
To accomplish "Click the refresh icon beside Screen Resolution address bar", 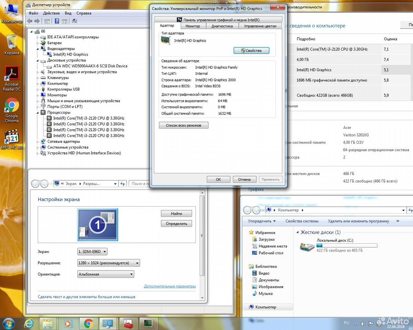I will click(123, 184).
